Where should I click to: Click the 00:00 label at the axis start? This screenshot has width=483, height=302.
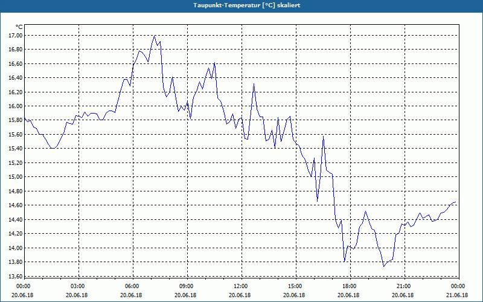(x=23, y=286)
